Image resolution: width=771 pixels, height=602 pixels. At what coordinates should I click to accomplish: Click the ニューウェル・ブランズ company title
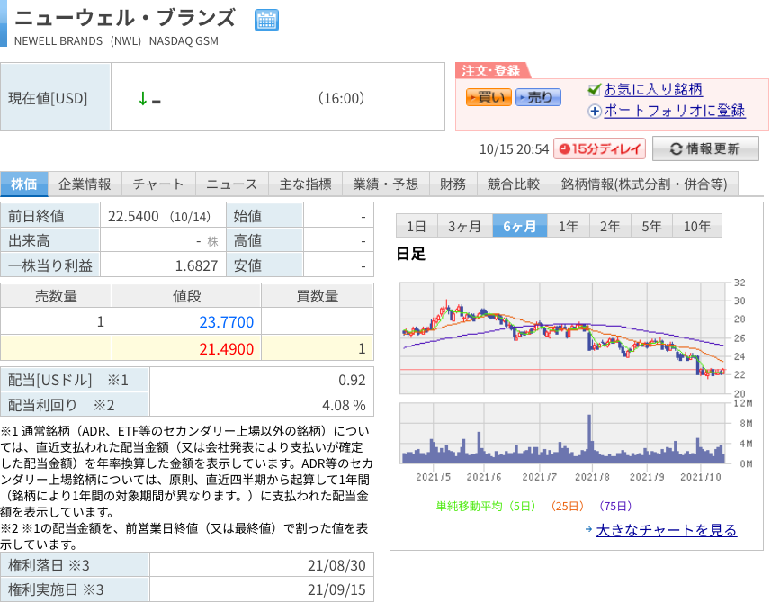pos(126,18)
